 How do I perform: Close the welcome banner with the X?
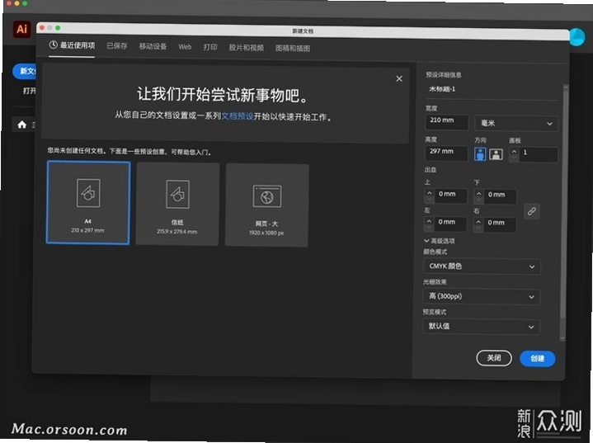click(399, 78)
